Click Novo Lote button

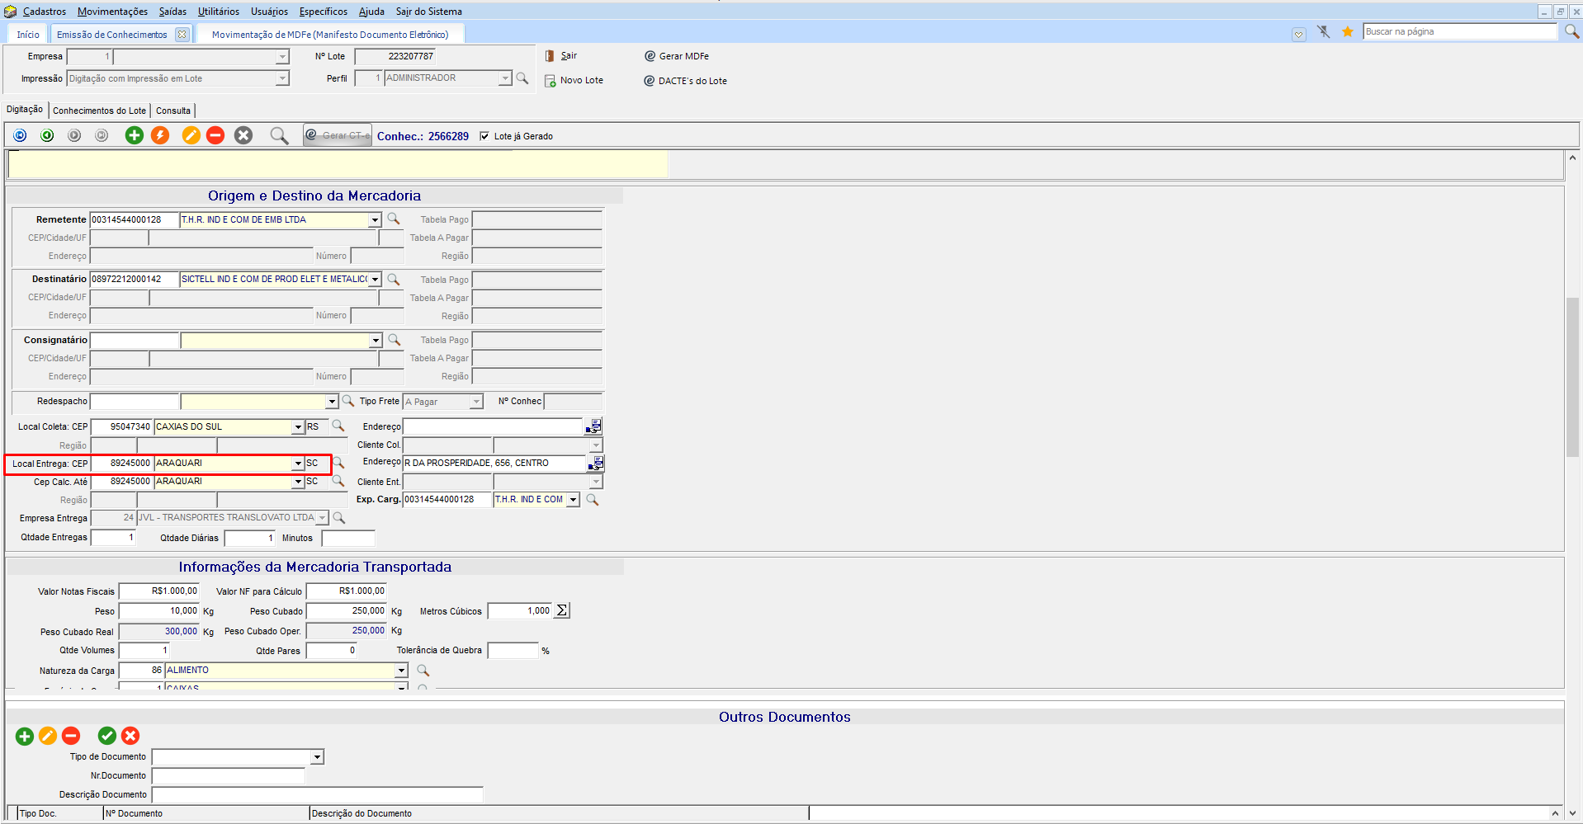point(574,81)
